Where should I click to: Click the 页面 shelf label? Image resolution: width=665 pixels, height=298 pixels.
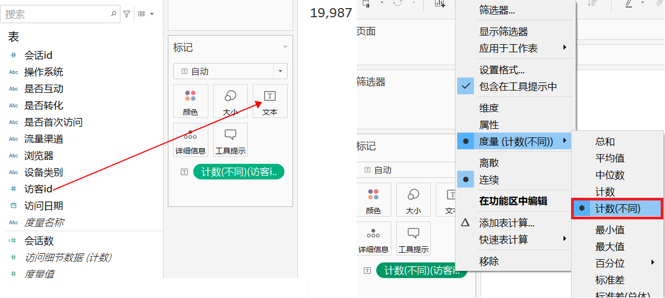point(366,32)
